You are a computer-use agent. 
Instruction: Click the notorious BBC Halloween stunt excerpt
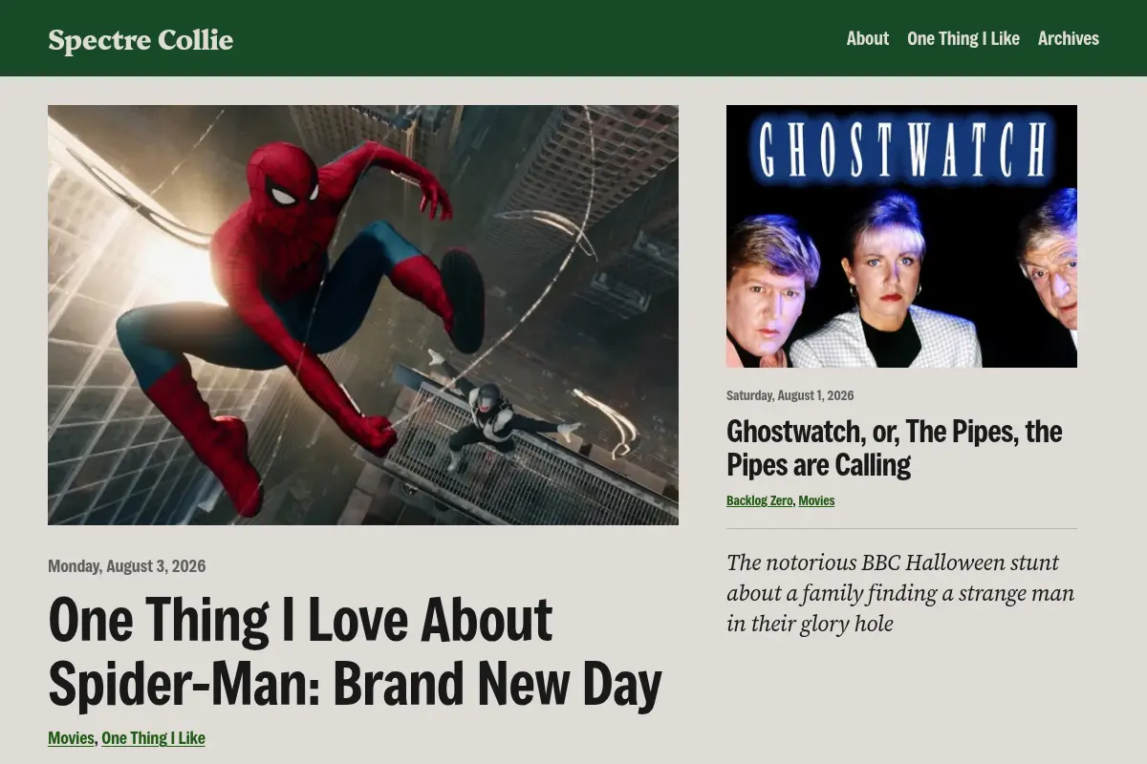click(x=900, y=593)
